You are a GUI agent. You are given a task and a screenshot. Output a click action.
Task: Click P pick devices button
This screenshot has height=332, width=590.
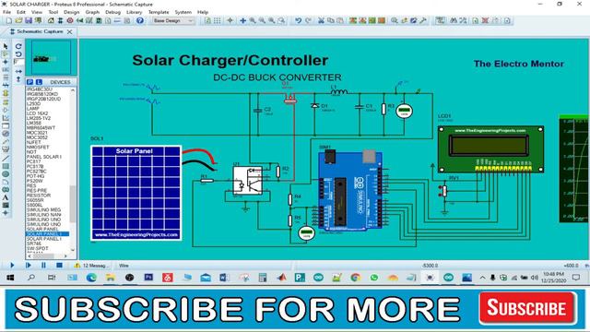[29, 82]
